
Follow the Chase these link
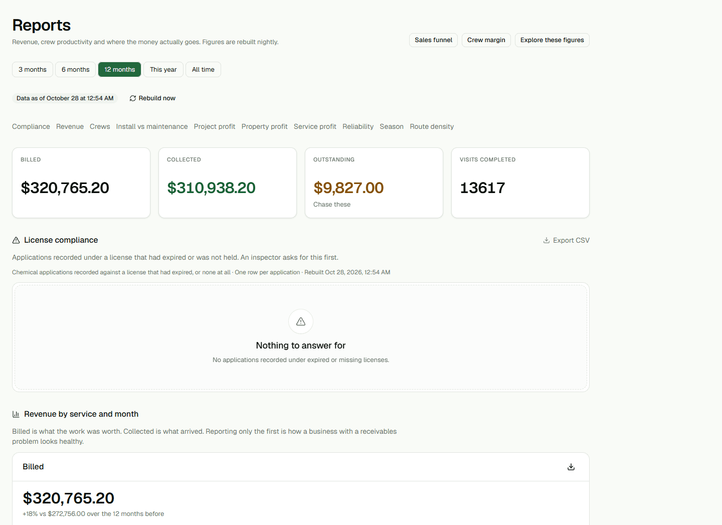(332, 205)
